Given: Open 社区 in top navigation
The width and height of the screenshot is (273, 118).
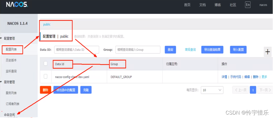Looking at the screenshot, I should point(233,5).
